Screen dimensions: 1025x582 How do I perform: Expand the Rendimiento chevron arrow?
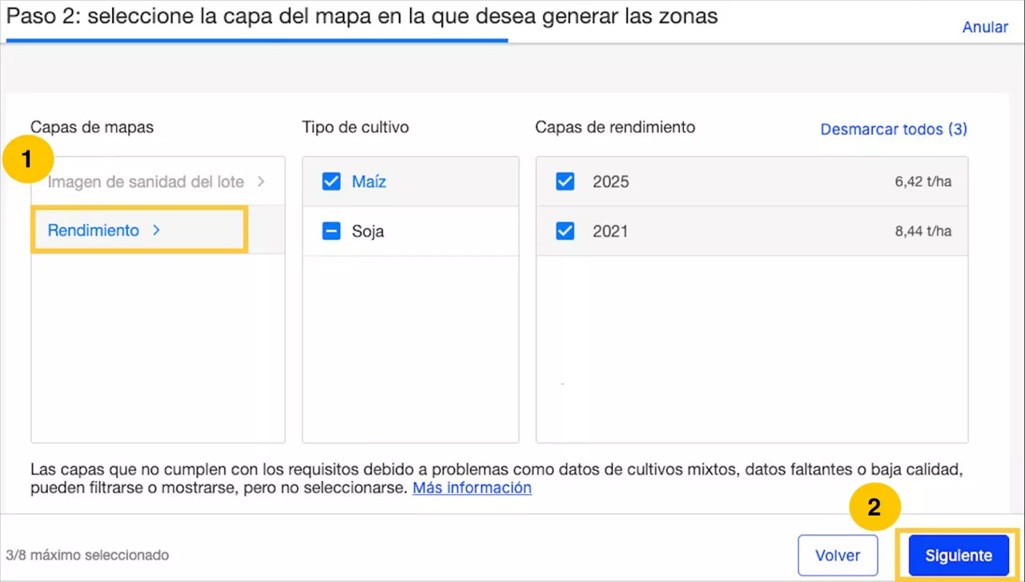coord(156,231)
